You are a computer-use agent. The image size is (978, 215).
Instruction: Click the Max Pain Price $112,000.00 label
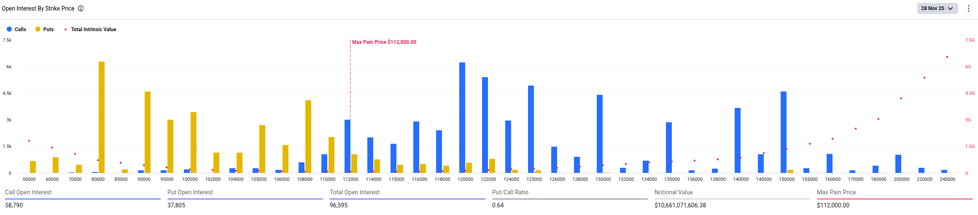pyautogui.click(x=384, y=42)
